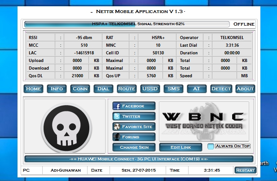Enable the Always On Top checkbox
Screen dimensions: 277x181
[211, 146]
